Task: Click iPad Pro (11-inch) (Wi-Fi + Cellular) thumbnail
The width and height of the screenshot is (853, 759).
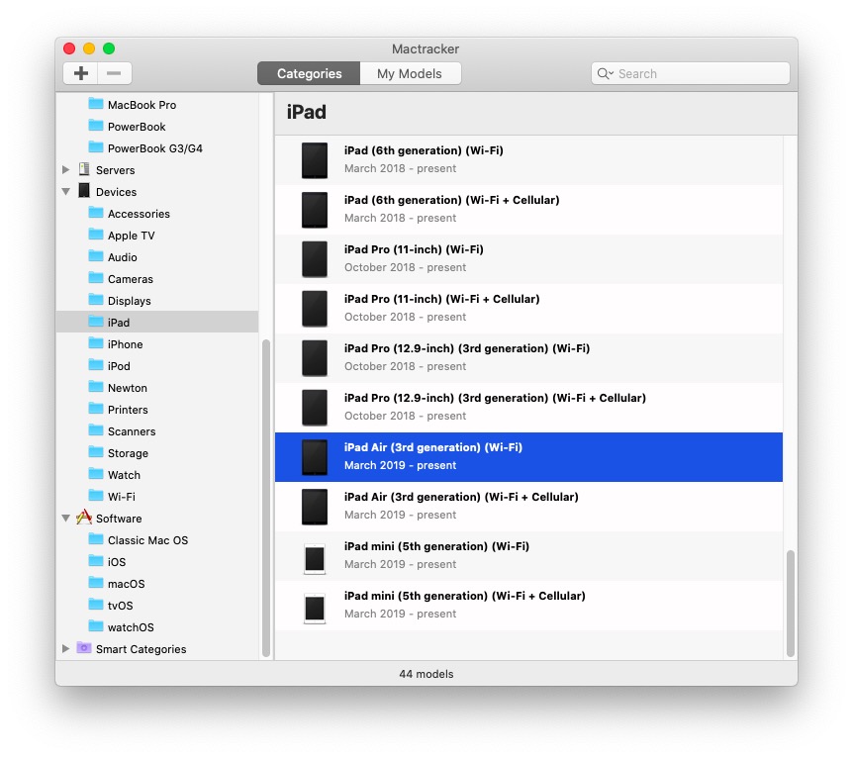Action: 315,309
